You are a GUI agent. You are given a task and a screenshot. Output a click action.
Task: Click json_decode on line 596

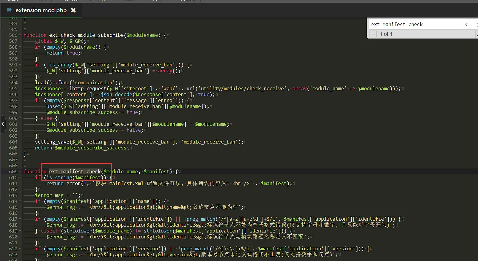pos(116,94)
